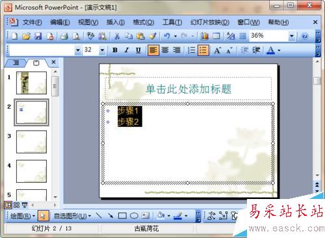Click the zoom percentage input field
This screenshot has width=325, height=238.
(x=268, y=36)
